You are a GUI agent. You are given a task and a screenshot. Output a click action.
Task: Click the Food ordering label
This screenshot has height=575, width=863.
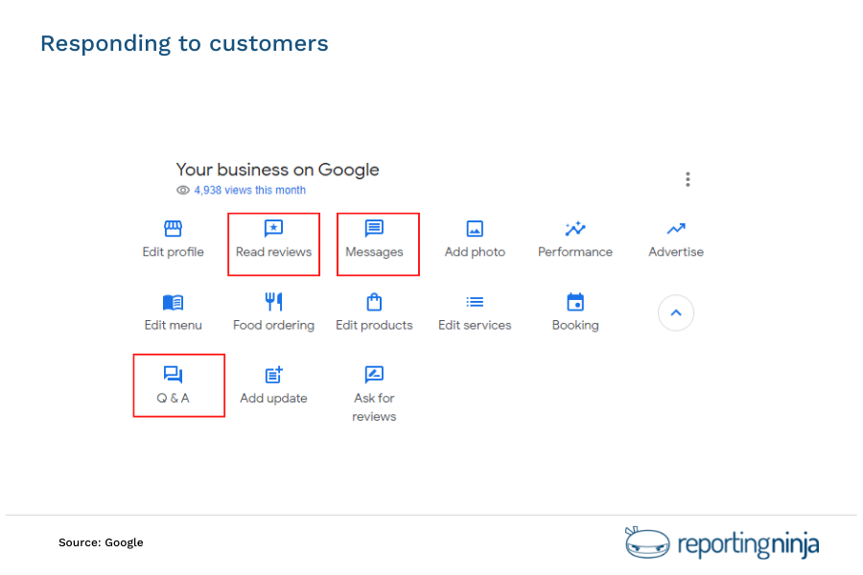click(273, 325)
